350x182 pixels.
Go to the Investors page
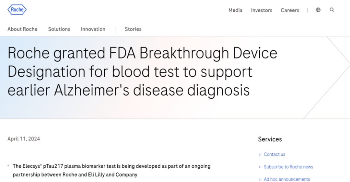[x=262, y=10]
